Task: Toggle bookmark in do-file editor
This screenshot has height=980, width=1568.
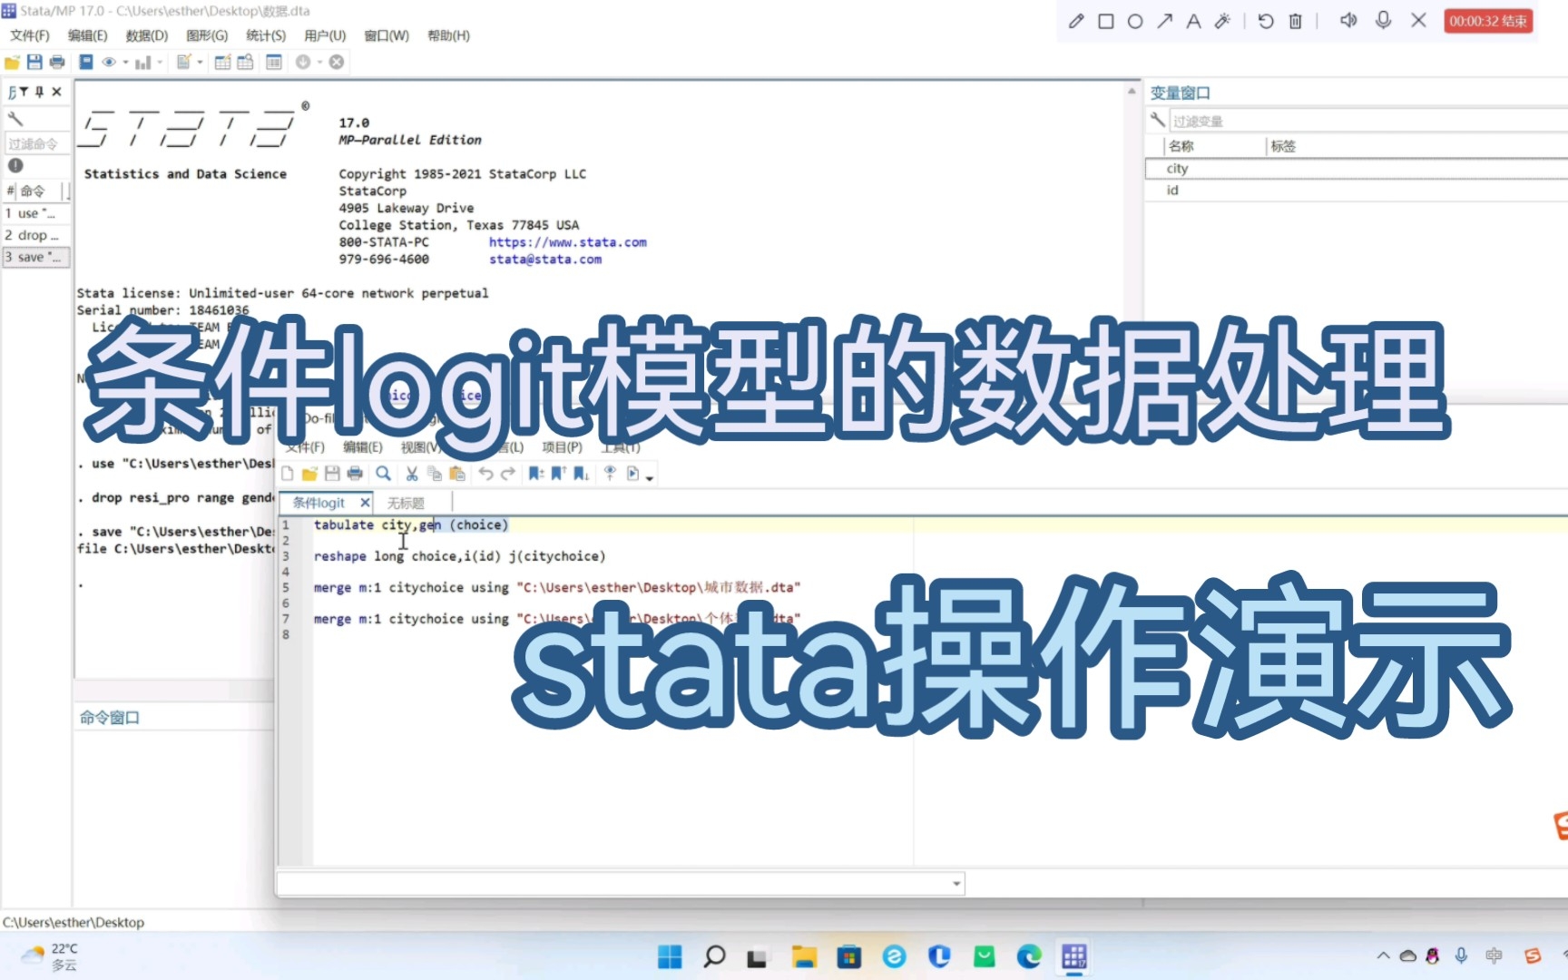Action: (x=535, y=474)
